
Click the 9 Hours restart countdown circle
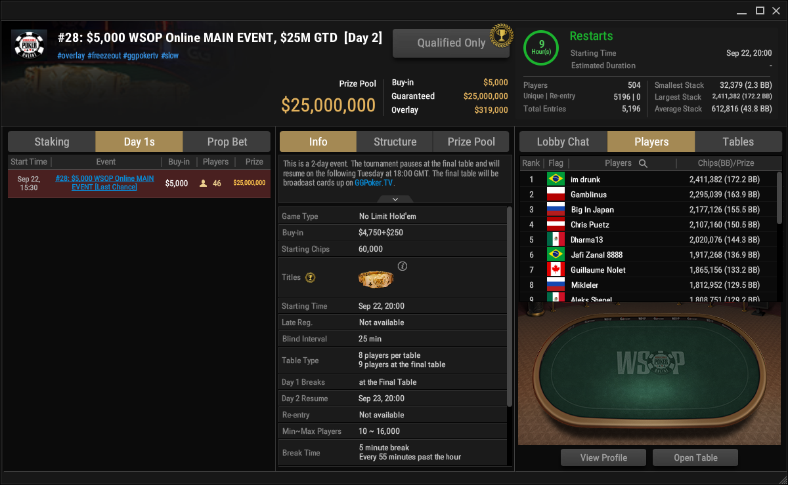click(x=541, y=48)
